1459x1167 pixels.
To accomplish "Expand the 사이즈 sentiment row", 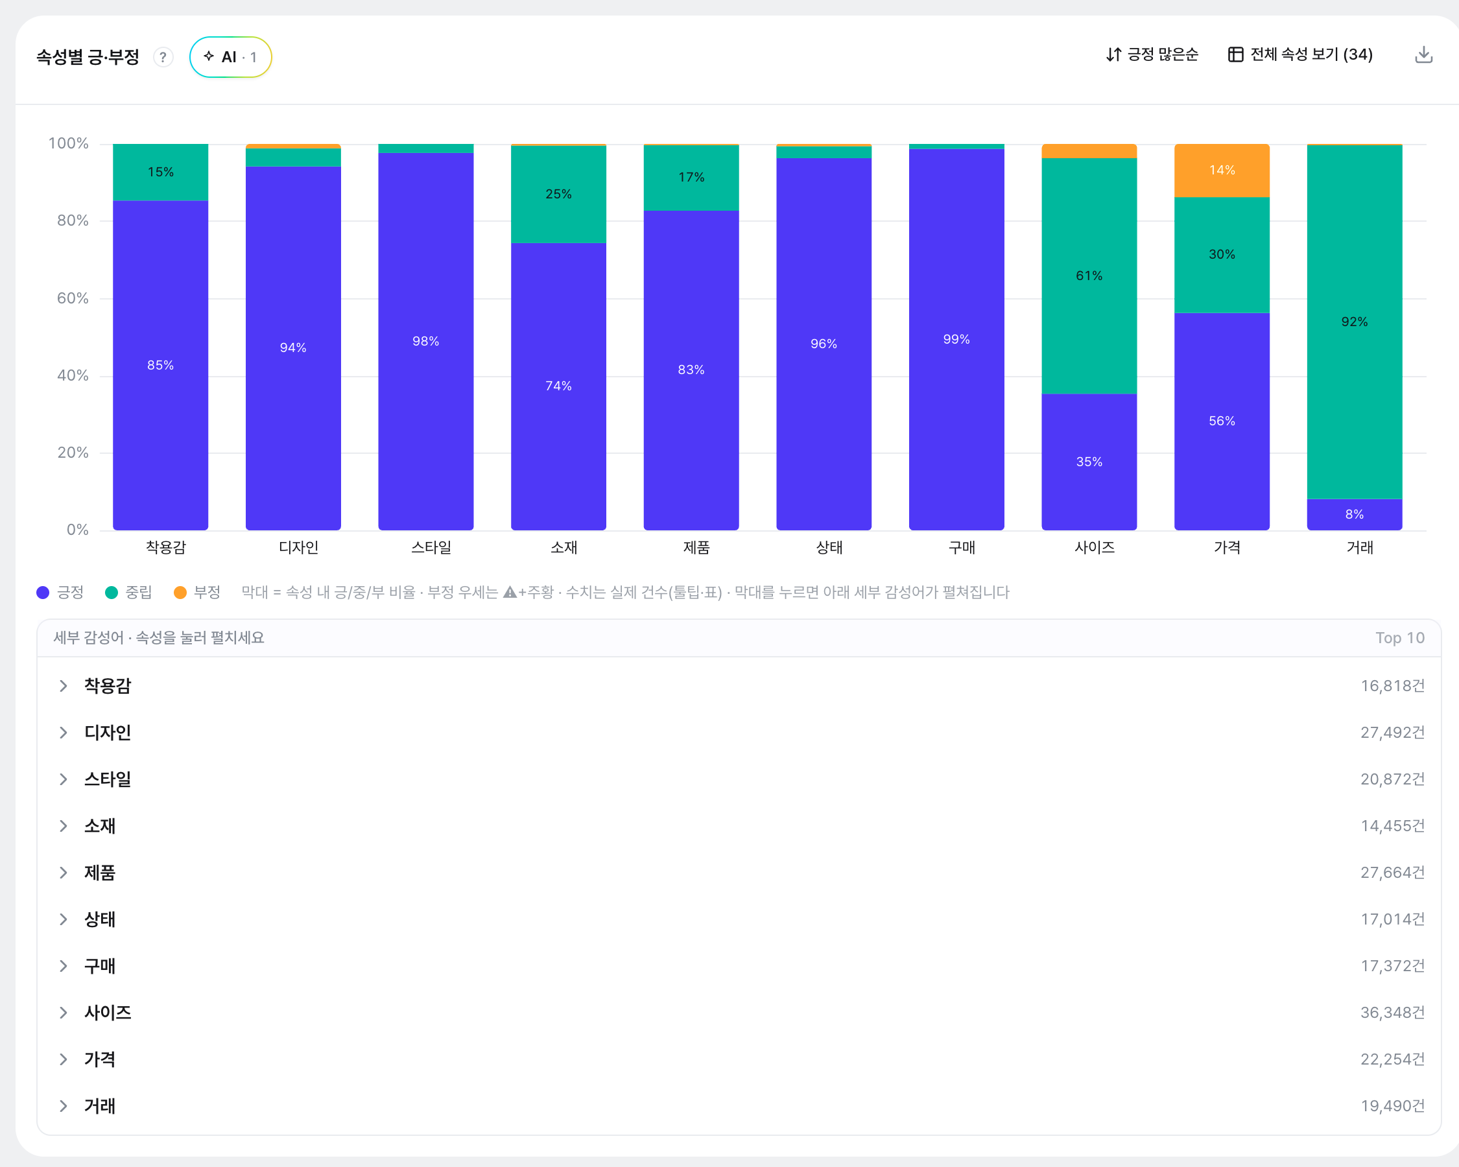I will click(x=739, y=1013).
